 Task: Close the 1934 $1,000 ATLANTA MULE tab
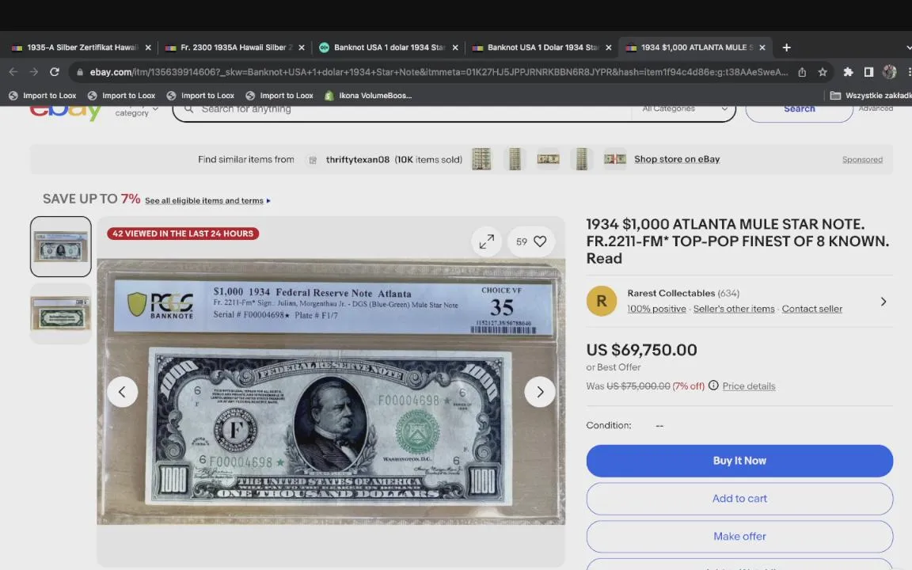(762, 47)
